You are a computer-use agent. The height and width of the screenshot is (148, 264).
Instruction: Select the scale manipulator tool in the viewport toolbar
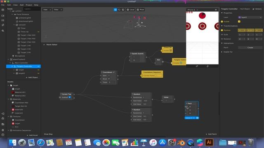123,10
